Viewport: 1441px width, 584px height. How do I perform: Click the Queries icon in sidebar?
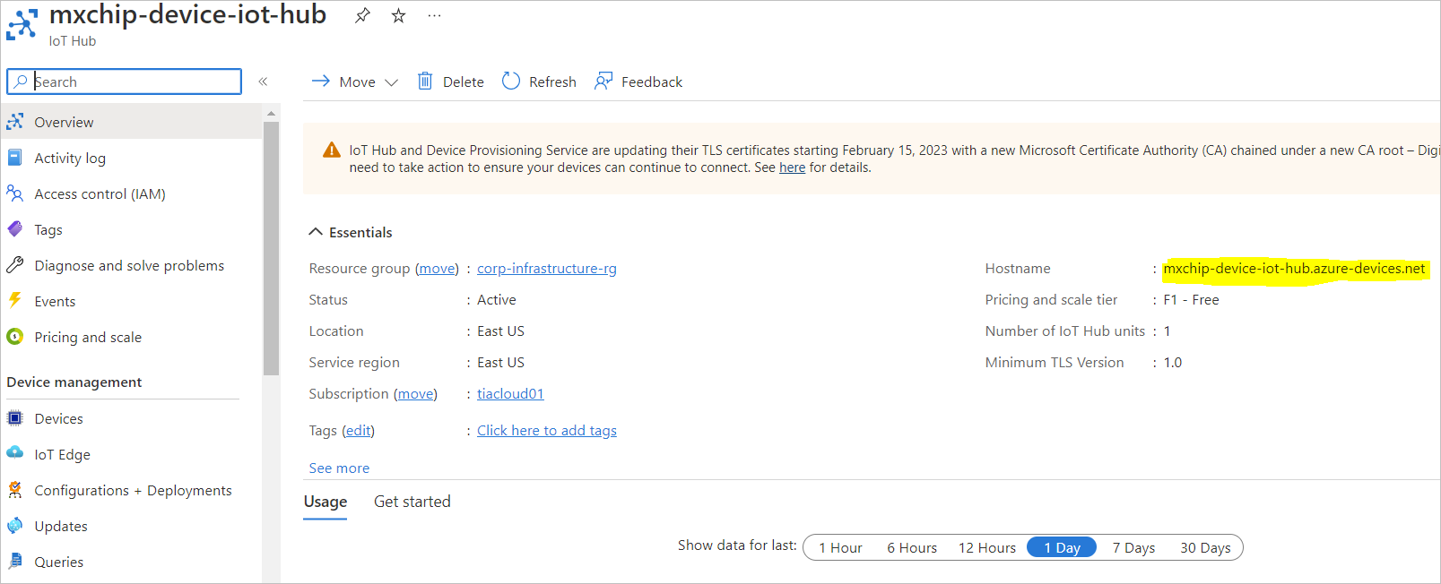click(15, 562)
